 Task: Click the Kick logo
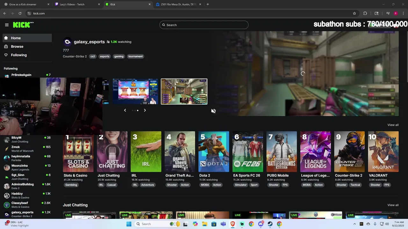[23, 25]
